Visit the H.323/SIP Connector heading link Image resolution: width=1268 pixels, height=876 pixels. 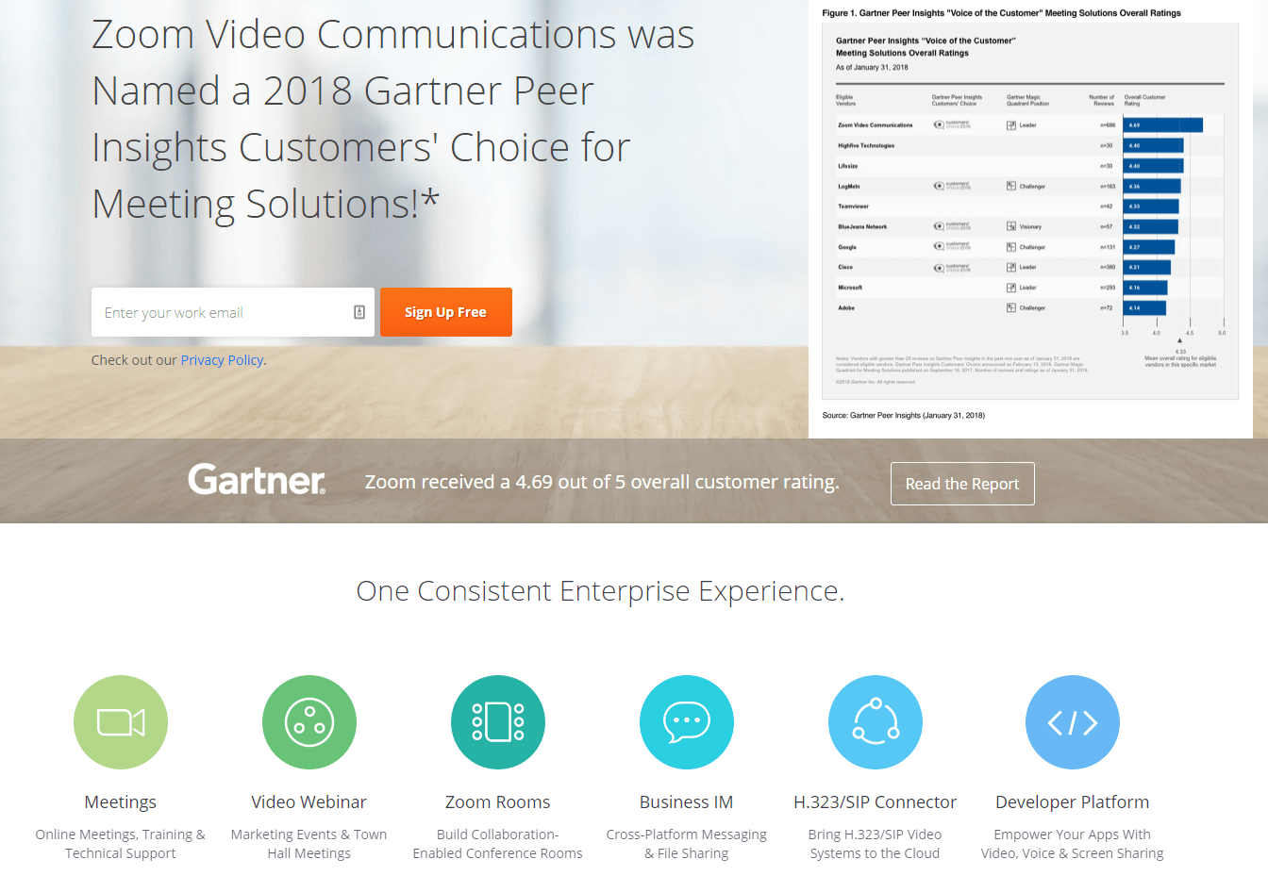pos(876,802)
